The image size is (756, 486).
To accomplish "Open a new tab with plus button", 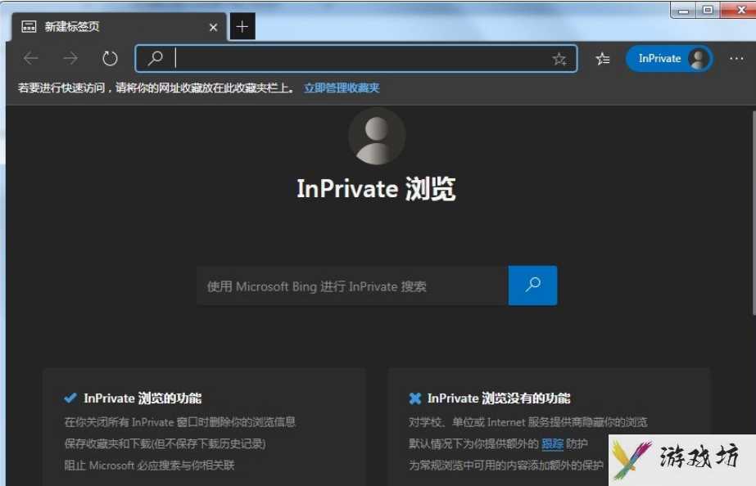I will (242, 26).
